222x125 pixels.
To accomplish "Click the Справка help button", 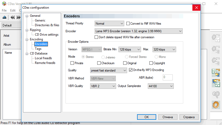I will (189, 117).
